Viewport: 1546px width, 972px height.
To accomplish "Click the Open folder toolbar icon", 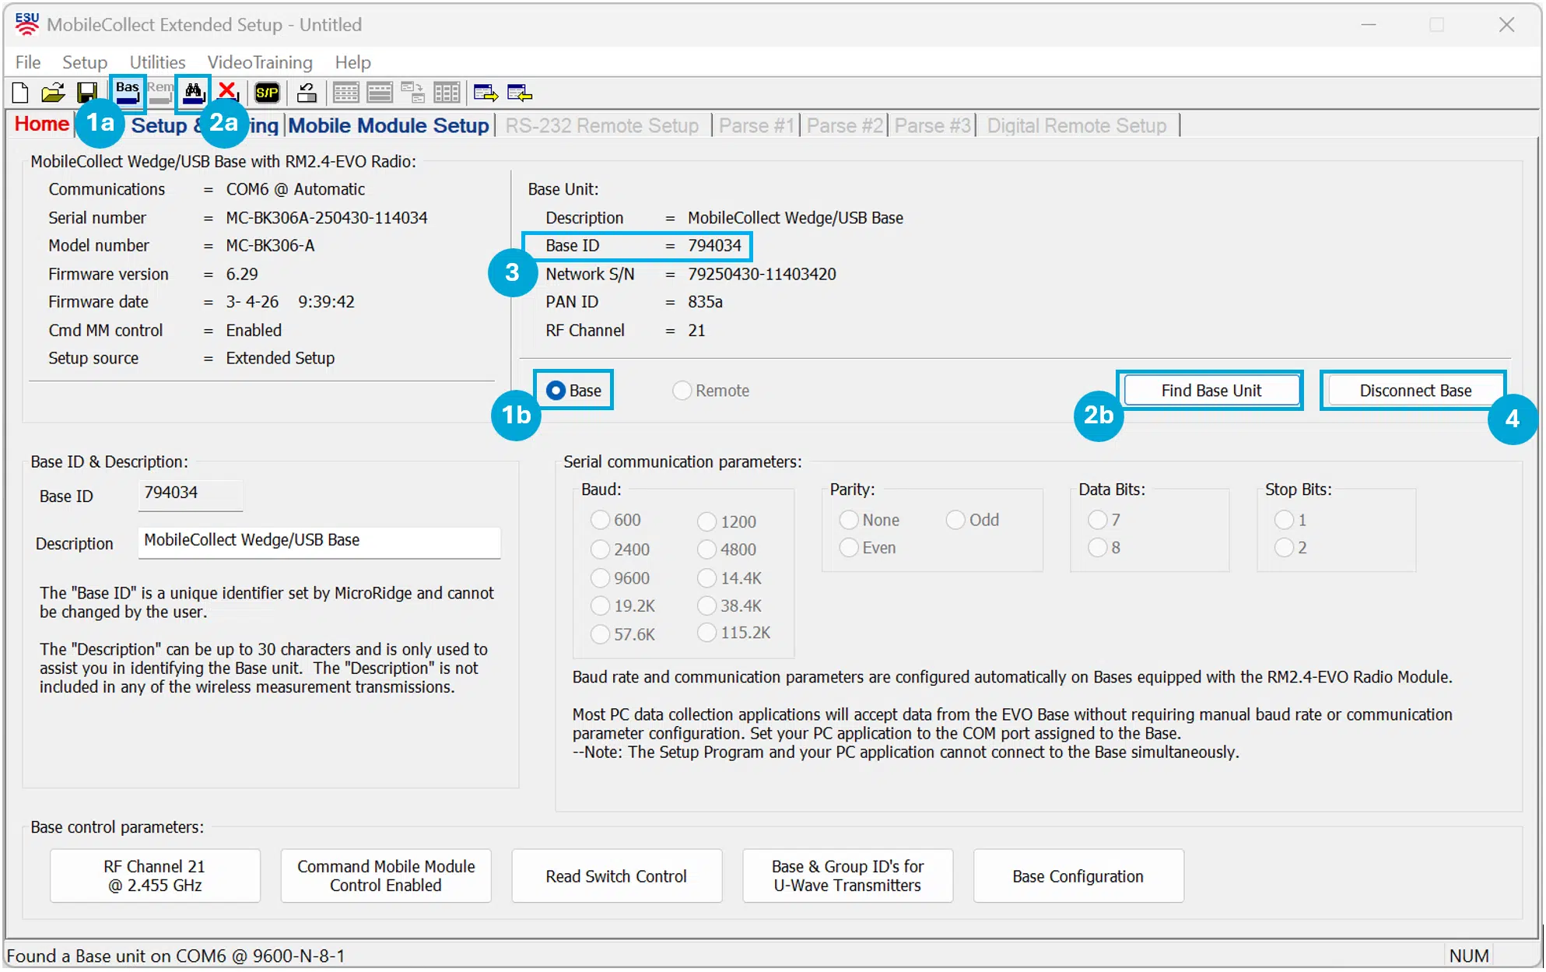I will pyautogui.click(x=53, y=93).
